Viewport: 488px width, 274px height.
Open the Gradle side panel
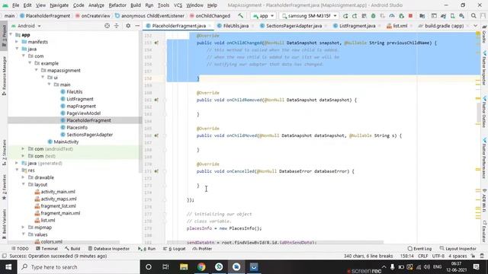coord(484,35)
